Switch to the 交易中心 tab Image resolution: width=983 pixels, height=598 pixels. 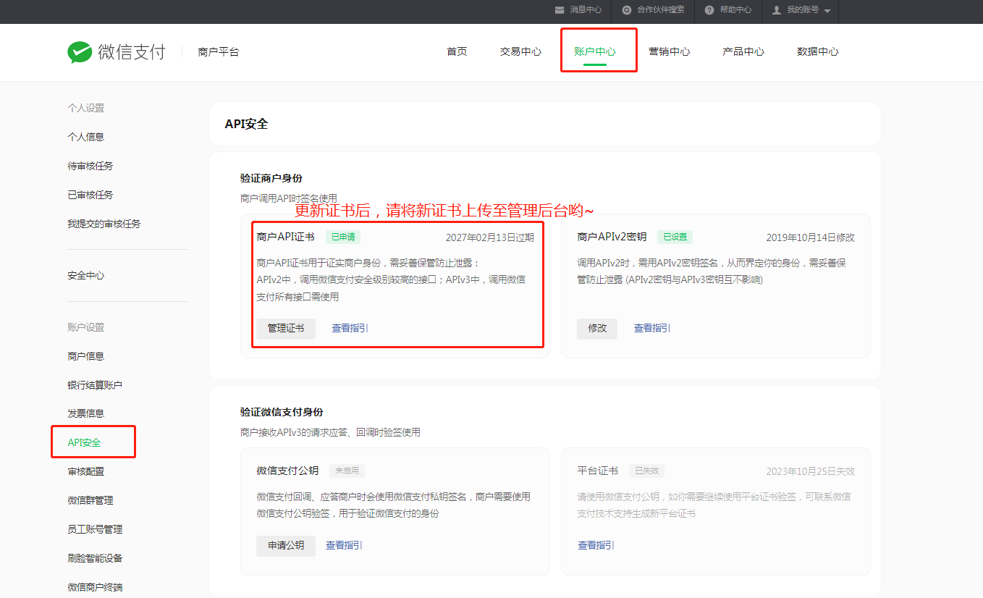(520, 51)
